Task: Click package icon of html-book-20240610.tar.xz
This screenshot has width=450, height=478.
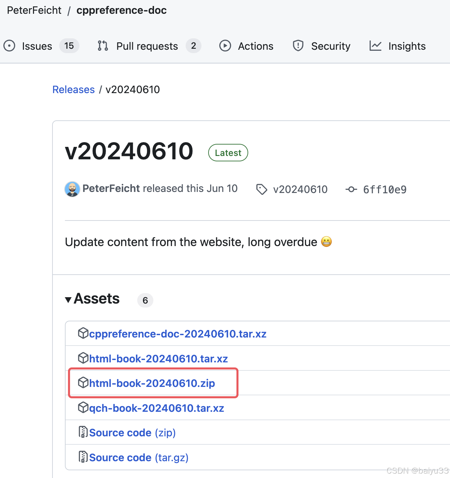Action: (x=83, y=358)
